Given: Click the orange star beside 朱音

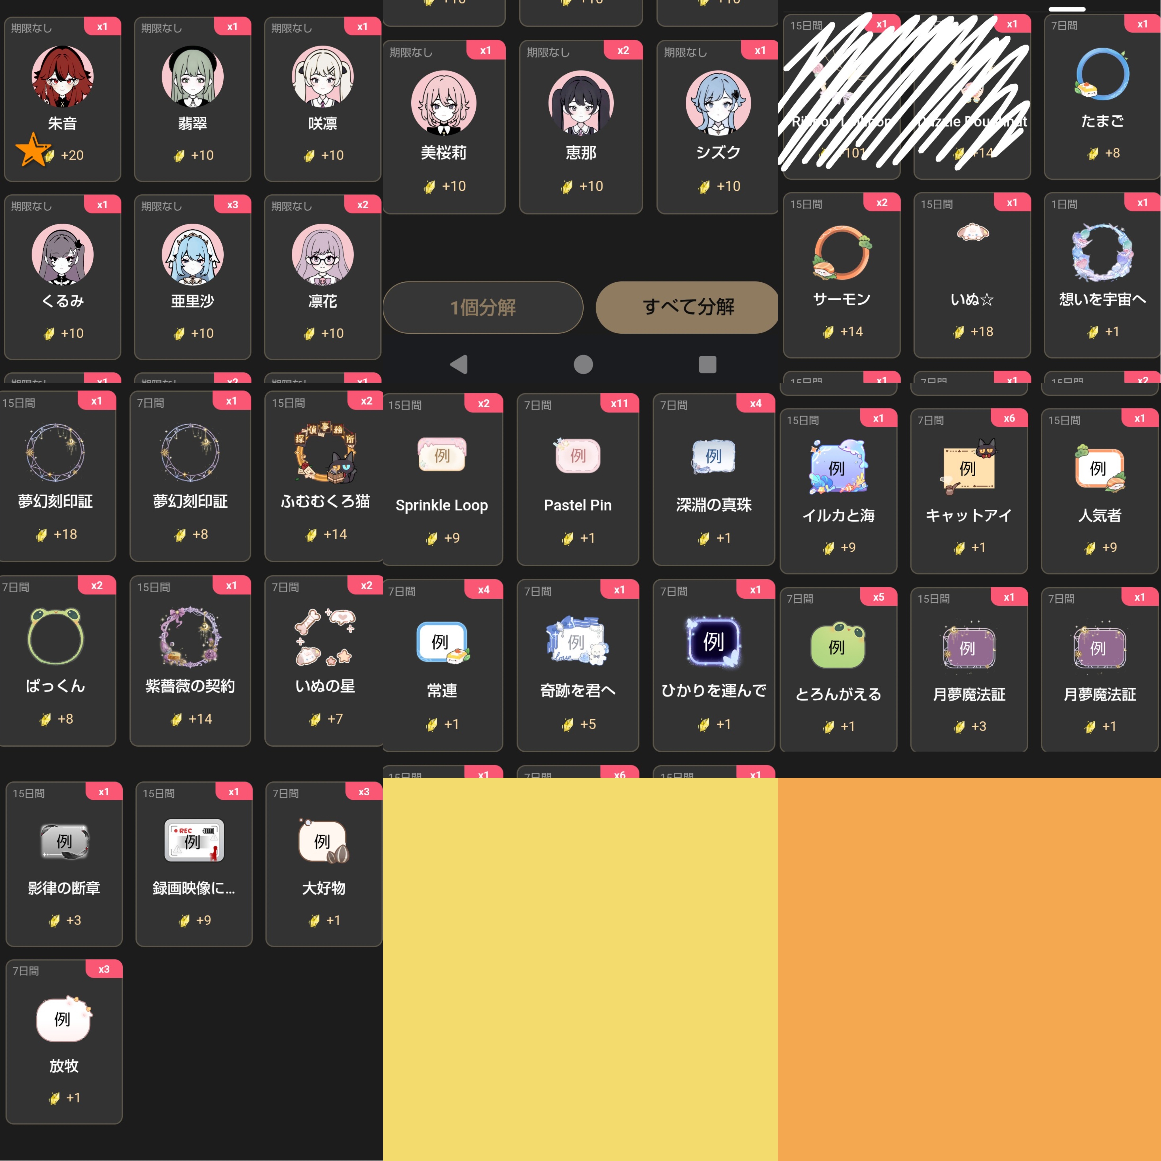Looking at the screenshot, I should pos(32,150).
